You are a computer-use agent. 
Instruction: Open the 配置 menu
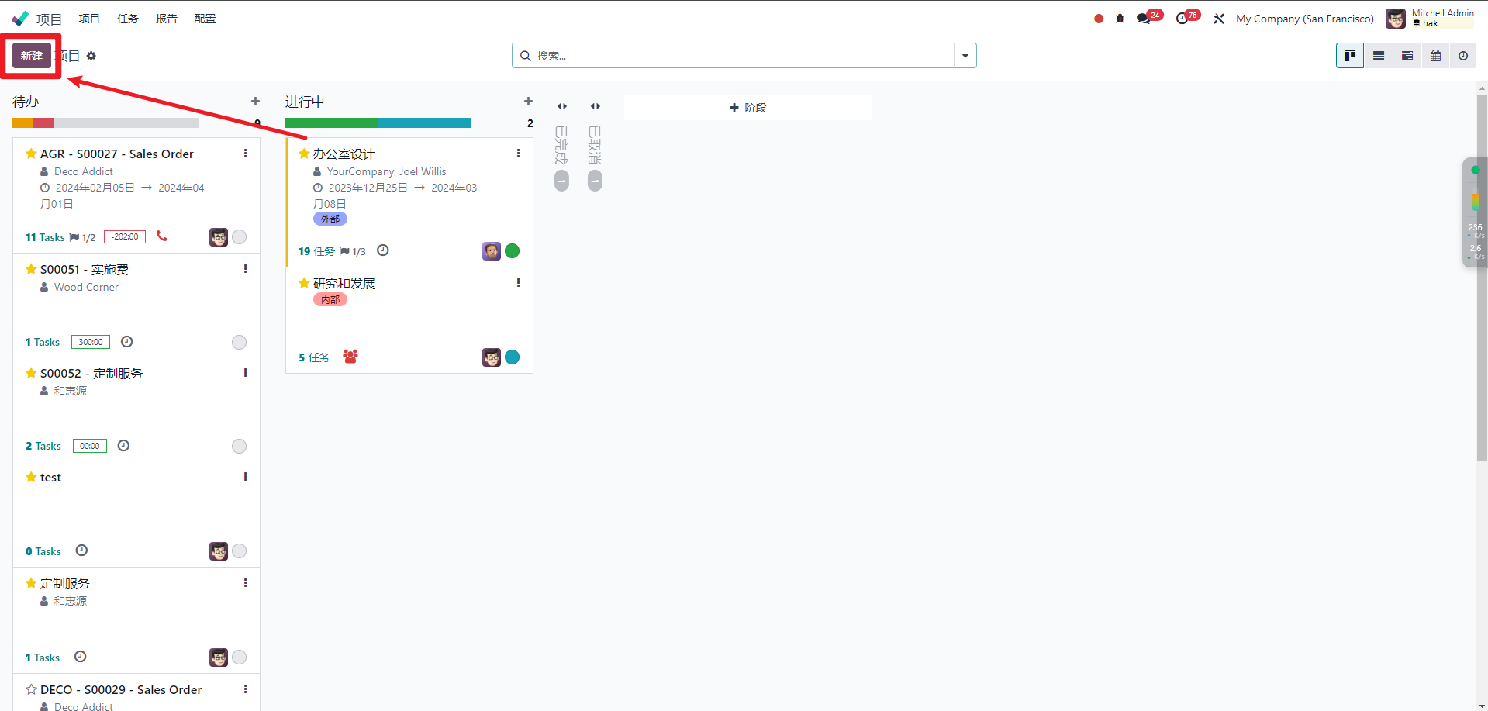[x=205, y=19]
